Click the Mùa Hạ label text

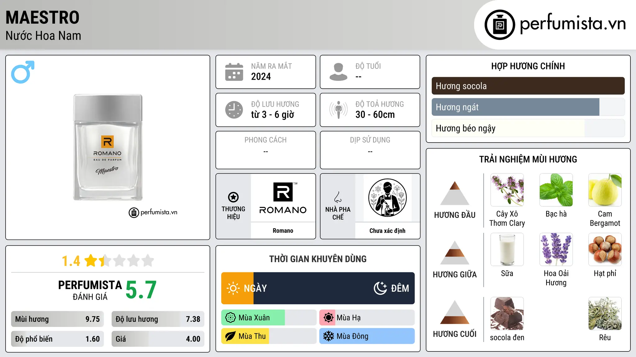coord(349,318)
